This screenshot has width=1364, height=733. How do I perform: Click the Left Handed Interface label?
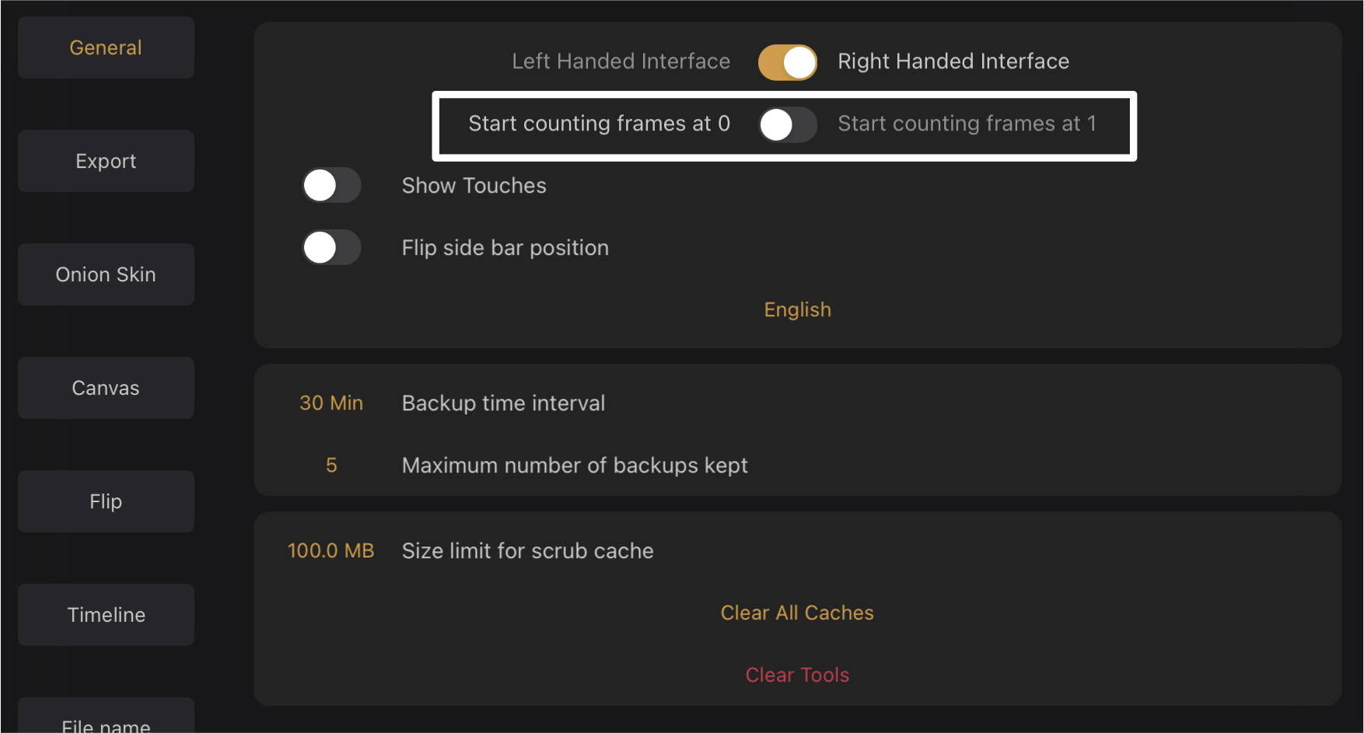[x=621, y=61]
